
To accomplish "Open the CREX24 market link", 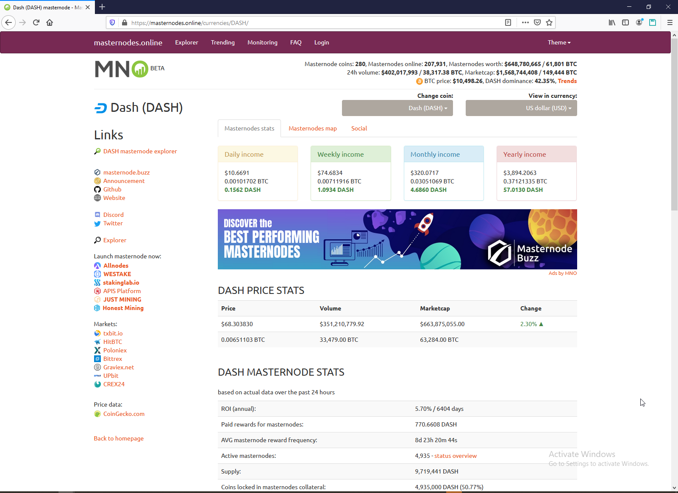I will click(x=114, y=384).
